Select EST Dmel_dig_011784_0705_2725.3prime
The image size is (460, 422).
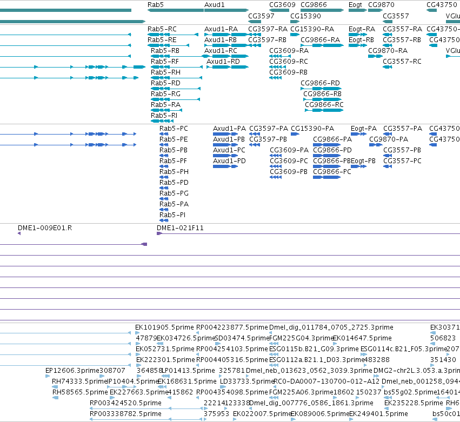coord(331,327)
